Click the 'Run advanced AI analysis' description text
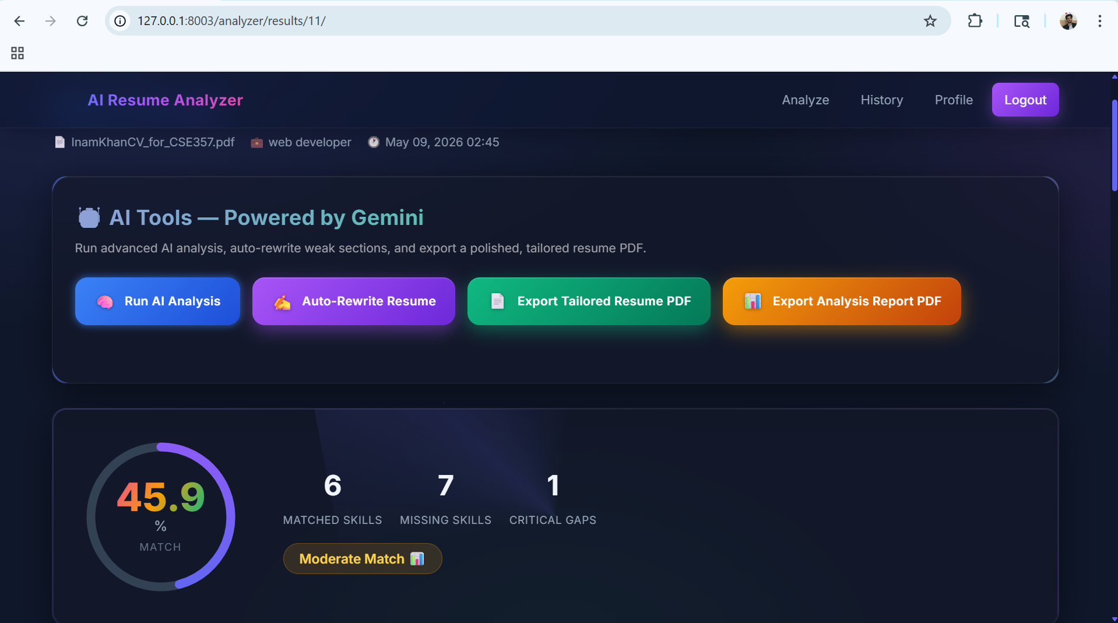This screenshot has width=1118, height=623. (360, 248)
